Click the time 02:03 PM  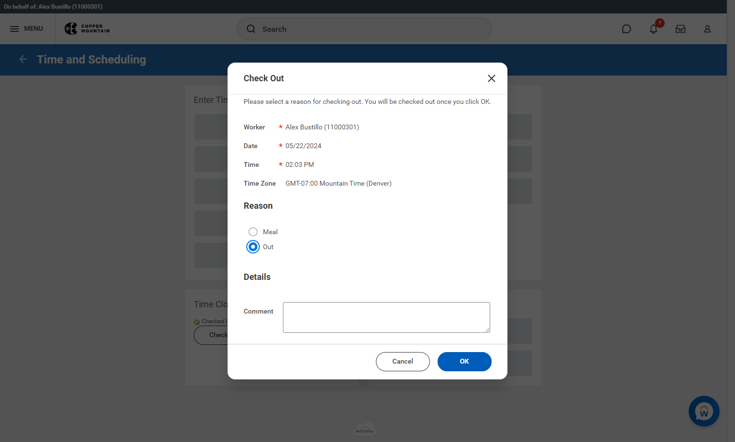click(300, 164)
